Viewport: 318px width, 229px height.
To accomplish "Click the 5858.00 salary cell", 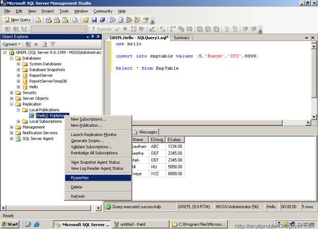I will pyautogui.click(x=175, y=167).
